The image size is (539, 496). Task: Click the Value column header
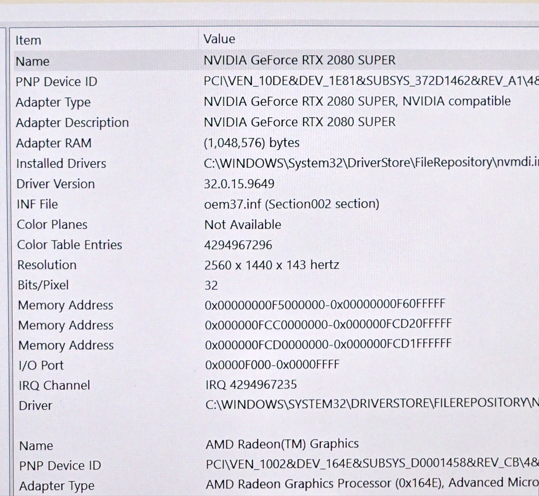click(219, 39)
